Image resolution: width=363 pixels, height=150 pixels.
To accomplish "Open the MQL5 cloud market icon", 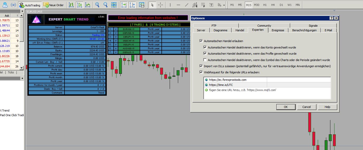I will 5,5.
